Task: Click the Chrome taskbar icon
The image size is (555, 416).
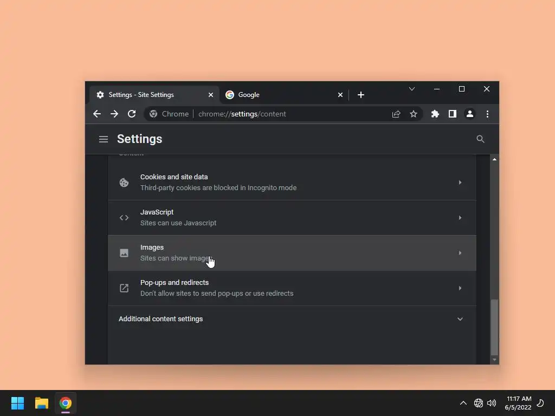Action: (x=66, y=403)
